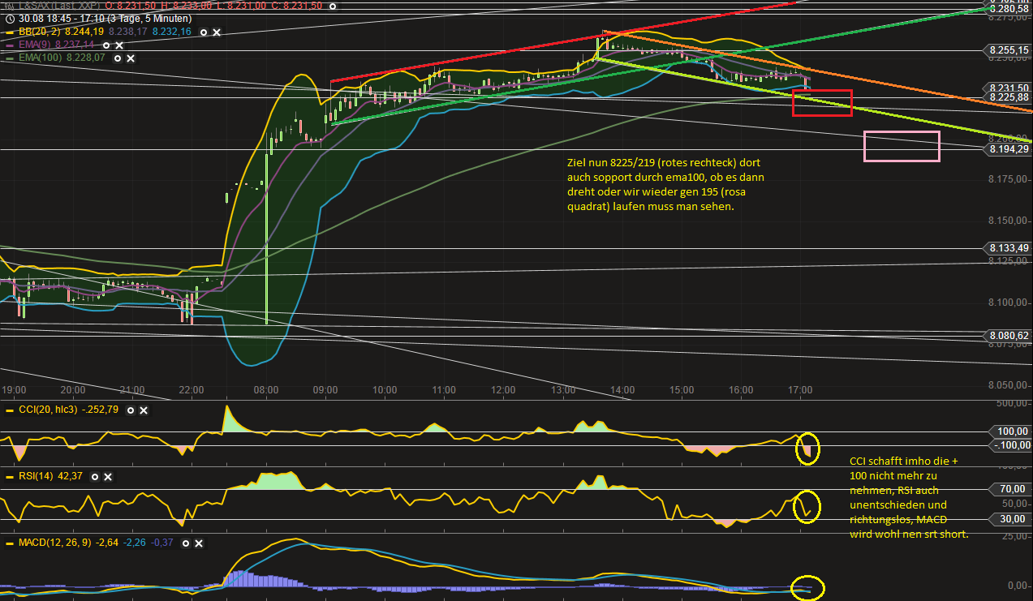Click the 08:00 time axis label

tap(266, 390)
